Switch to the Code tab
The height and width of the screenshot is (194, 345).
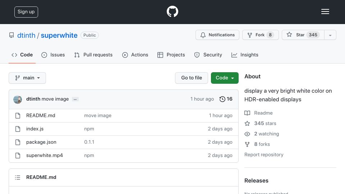tap(22, 55)
